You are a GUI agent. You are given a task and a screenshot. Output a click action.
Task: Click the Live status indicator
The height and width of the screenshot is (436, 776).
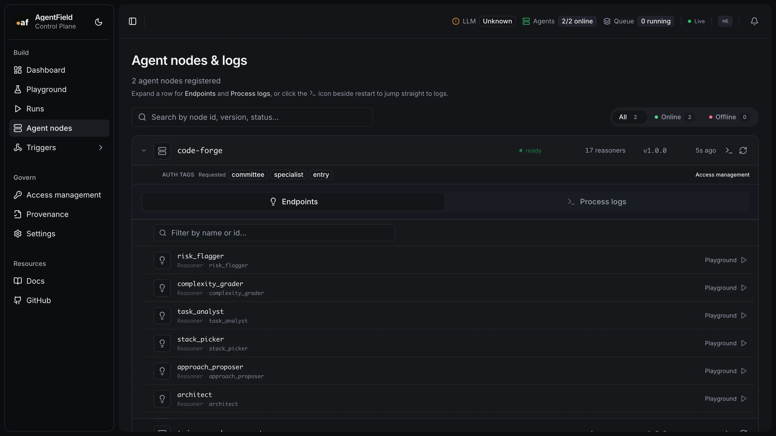coord(696,21)
